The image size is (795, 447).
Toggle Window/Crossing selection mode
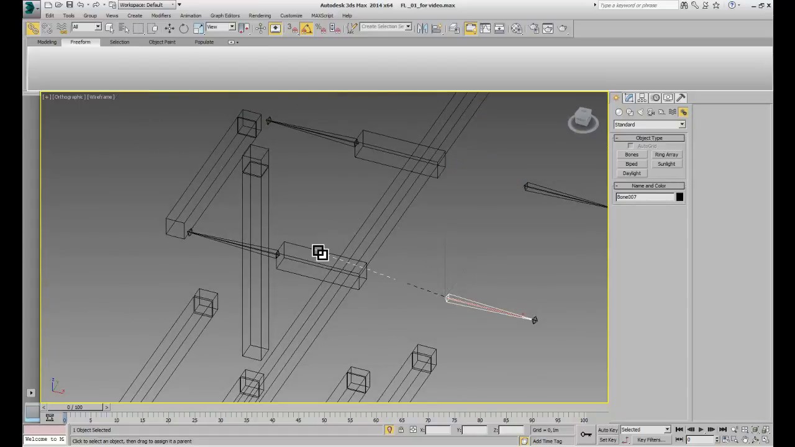[x=152, y=28]
